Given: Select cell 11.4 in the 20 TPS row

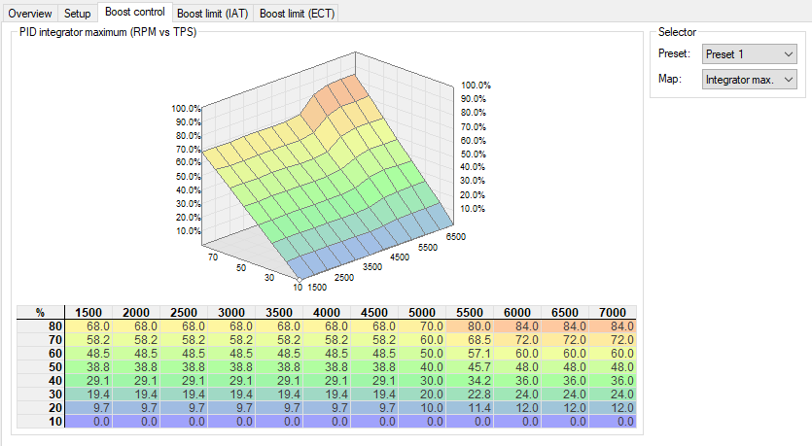Looking at the screenshot, I should (470, 408).
